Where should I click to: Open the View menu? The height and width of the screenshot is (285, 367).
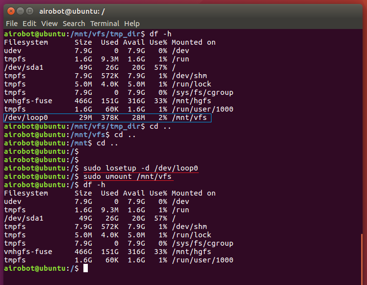(50, 24)
